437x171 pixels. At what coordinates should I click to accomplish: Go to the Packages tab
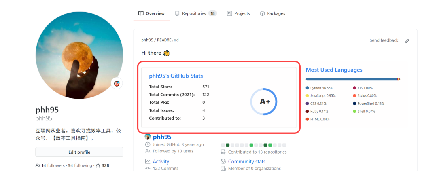click(272, 13)
